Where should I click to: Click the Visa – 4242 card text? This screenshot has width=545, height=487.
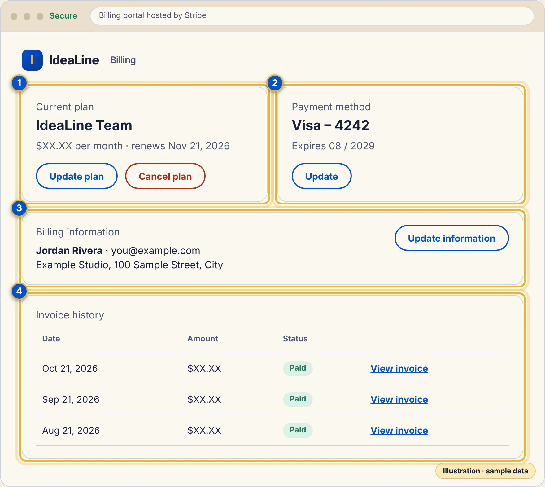pos(331,125)
